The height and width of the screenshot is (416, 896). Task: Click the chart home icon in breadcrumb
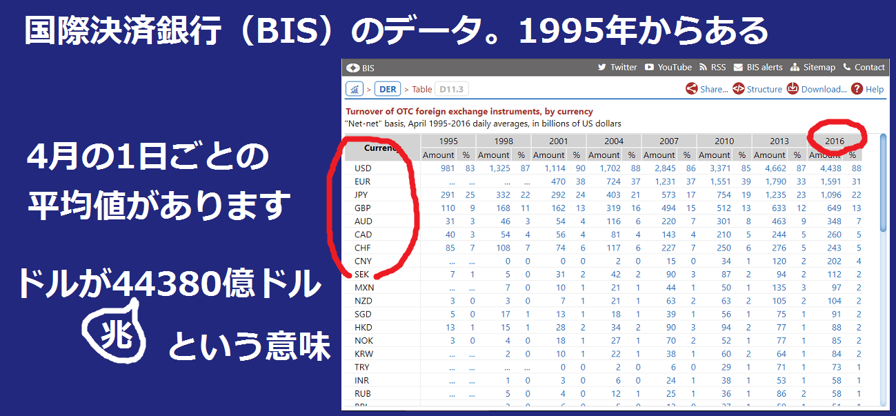[355, 89]
